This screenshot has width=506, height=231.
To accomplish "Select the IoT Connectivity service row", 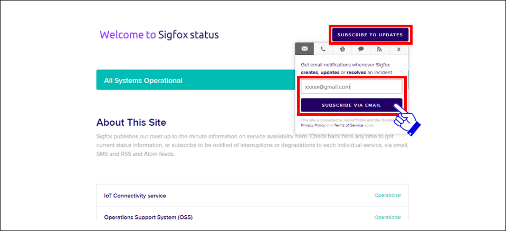I will [x=252, y=195].
